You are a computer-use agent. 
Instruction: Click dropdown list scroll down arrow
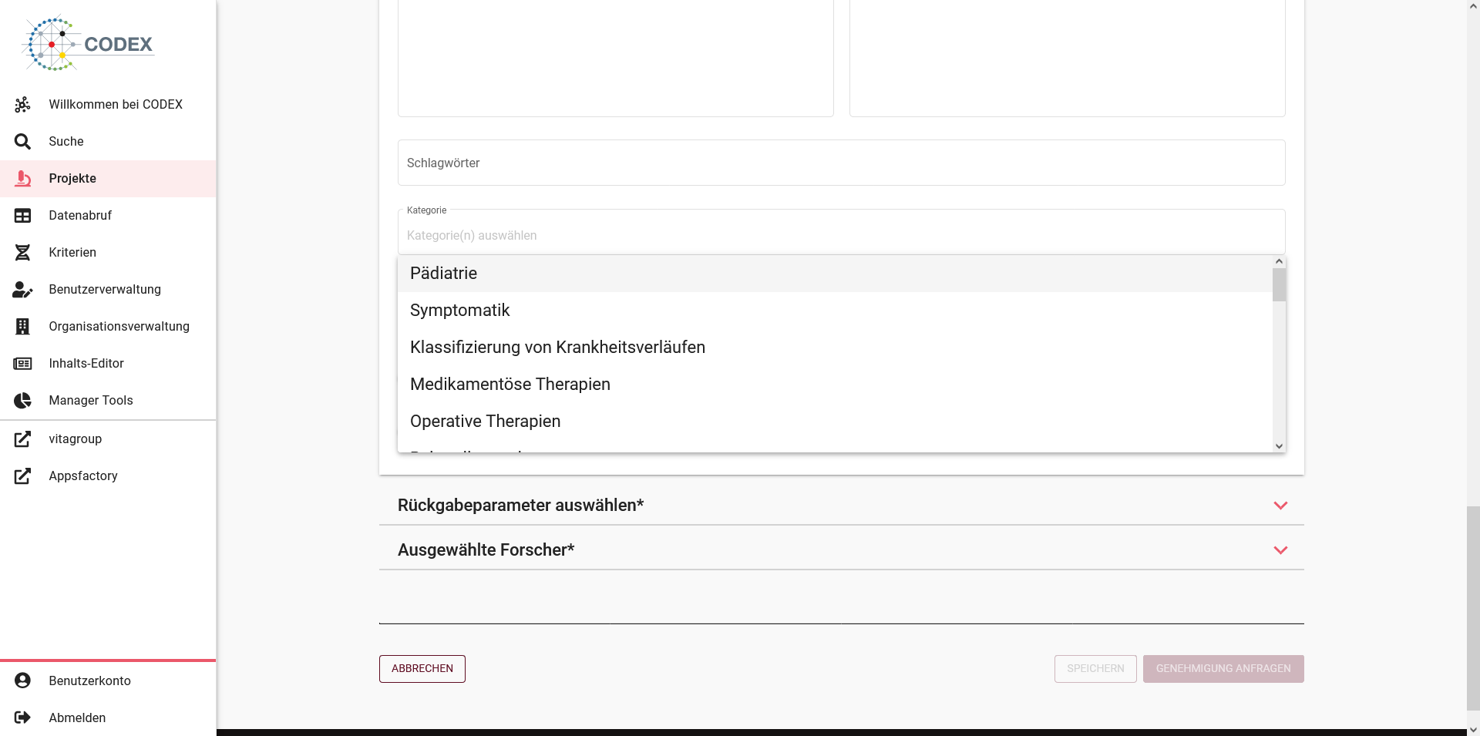click(1279, 446)
